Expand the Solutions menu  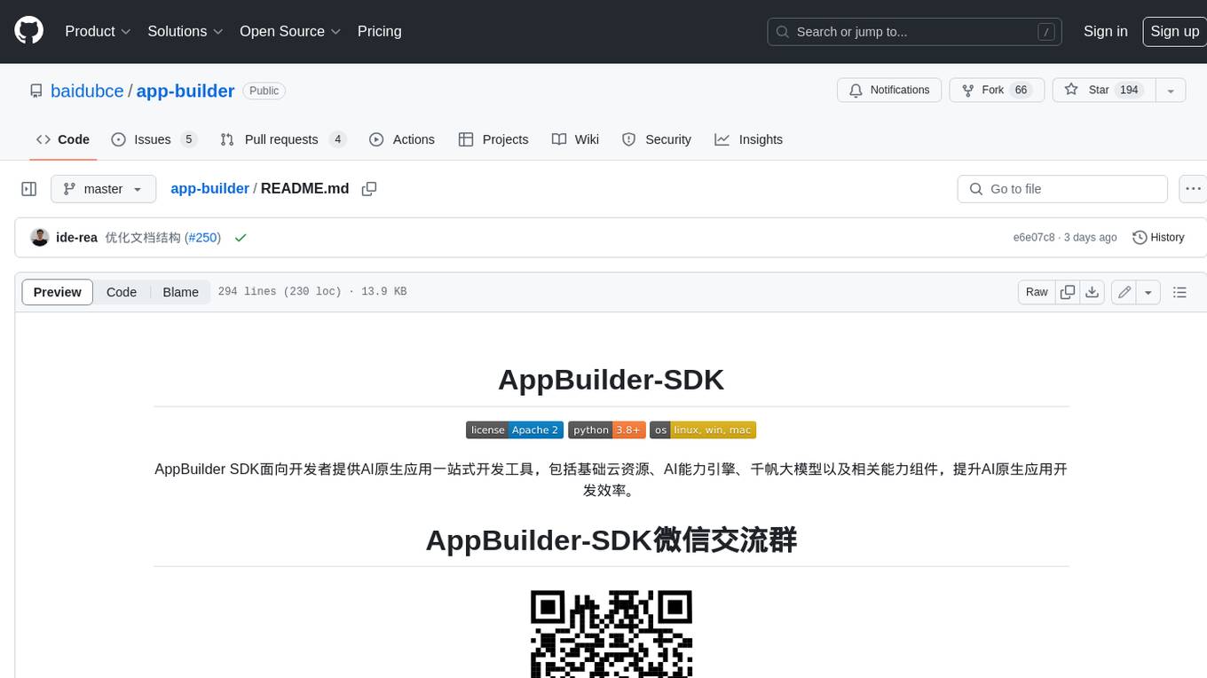pyautogui.click(x=185, y=31)
